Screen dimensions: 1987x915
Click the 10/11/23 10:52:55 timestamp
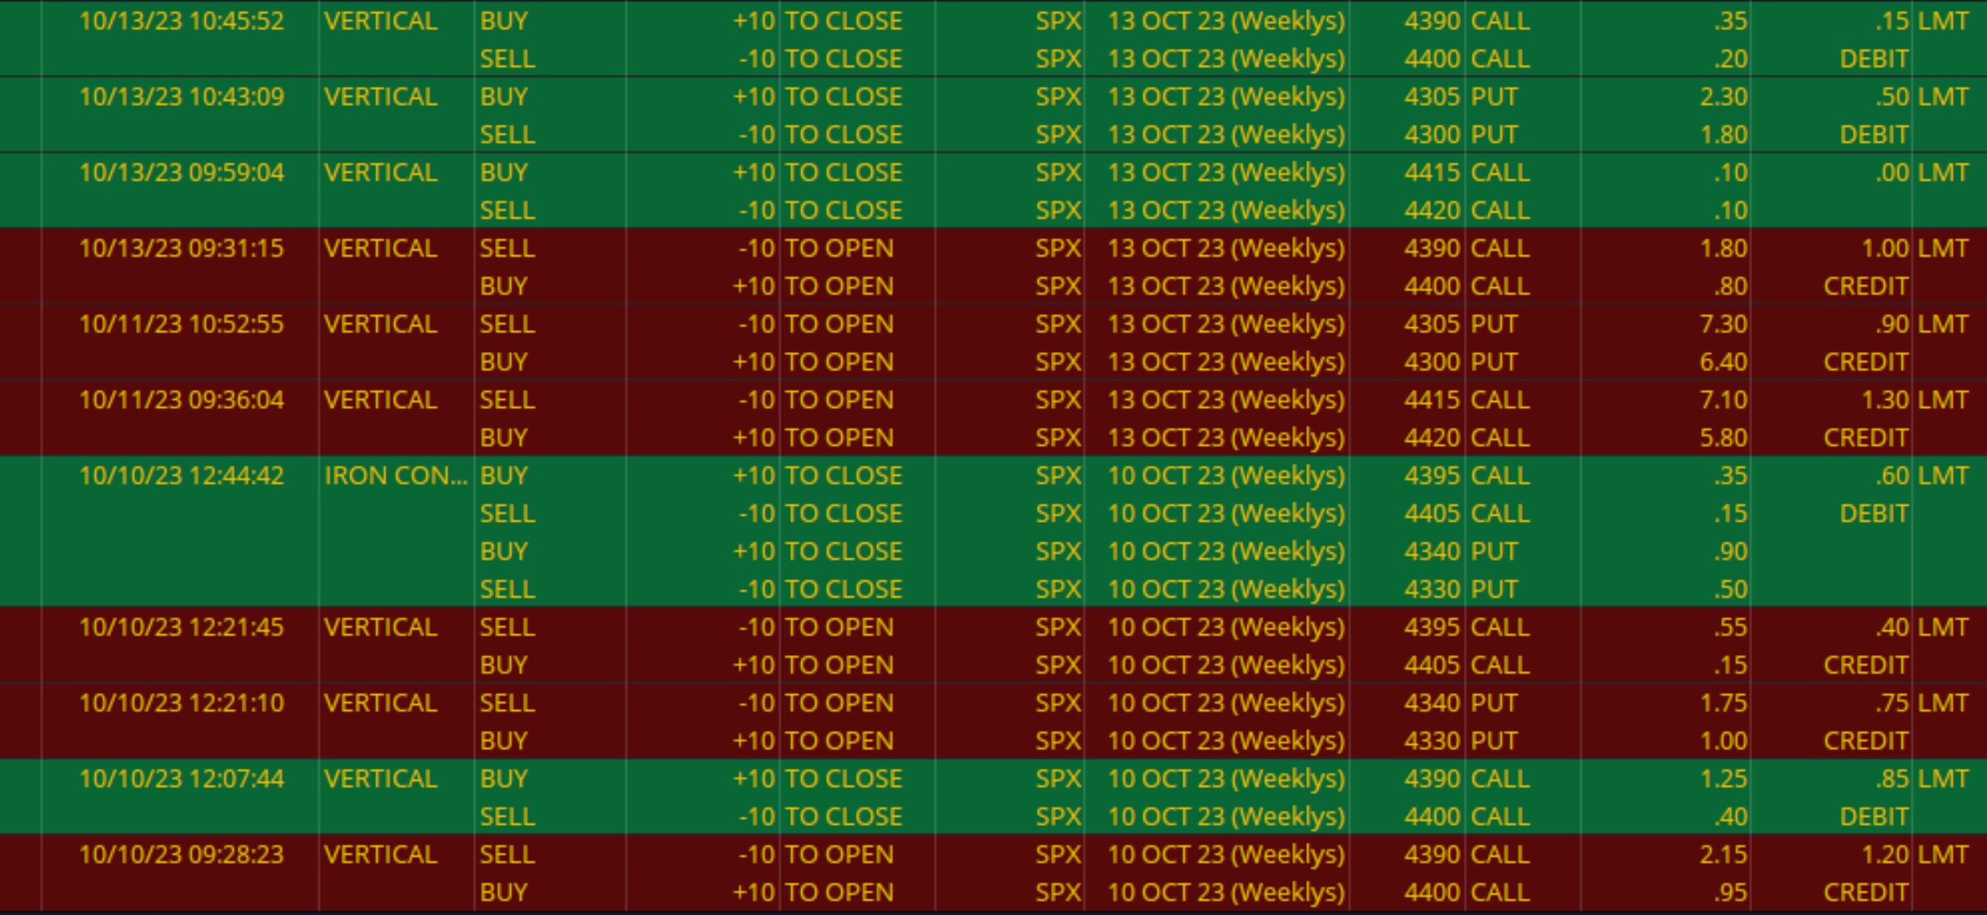coord(181,324)
